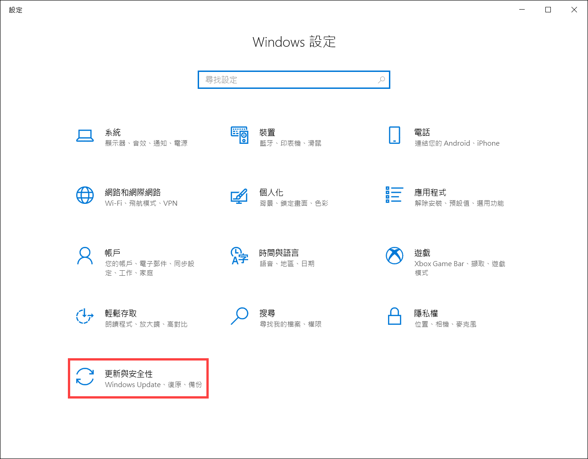Open the 遊戲 Xbox icon
Screen dimensions: 588x459
[x=394, y=256]
